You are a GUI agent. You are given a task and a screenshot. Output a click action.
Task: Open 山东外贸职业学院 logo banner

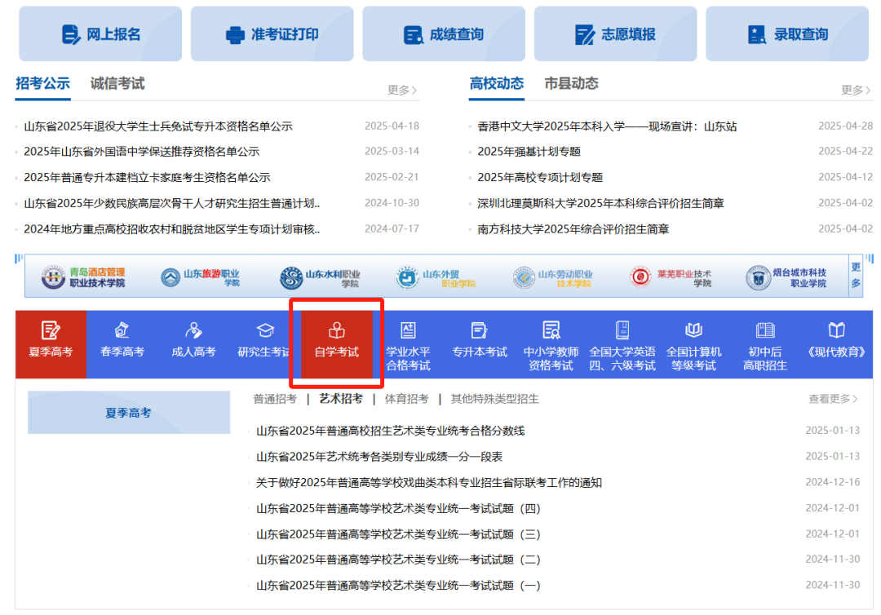tap(436, 277)
